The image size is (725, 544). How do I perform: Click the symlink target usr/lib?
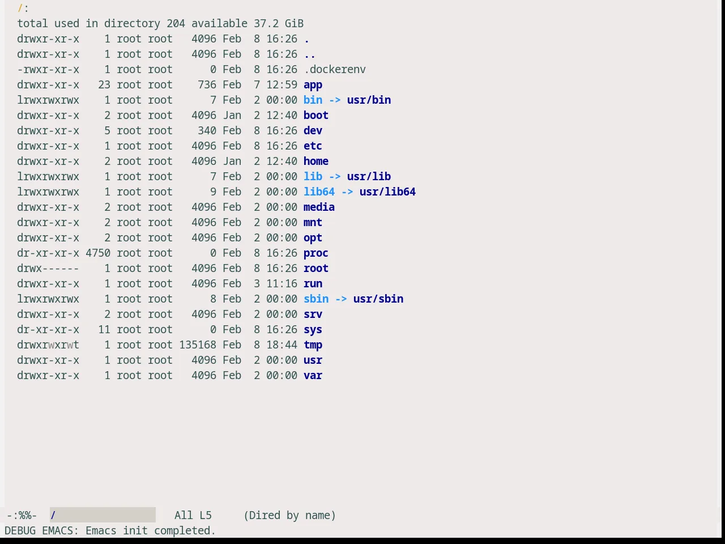369,177
